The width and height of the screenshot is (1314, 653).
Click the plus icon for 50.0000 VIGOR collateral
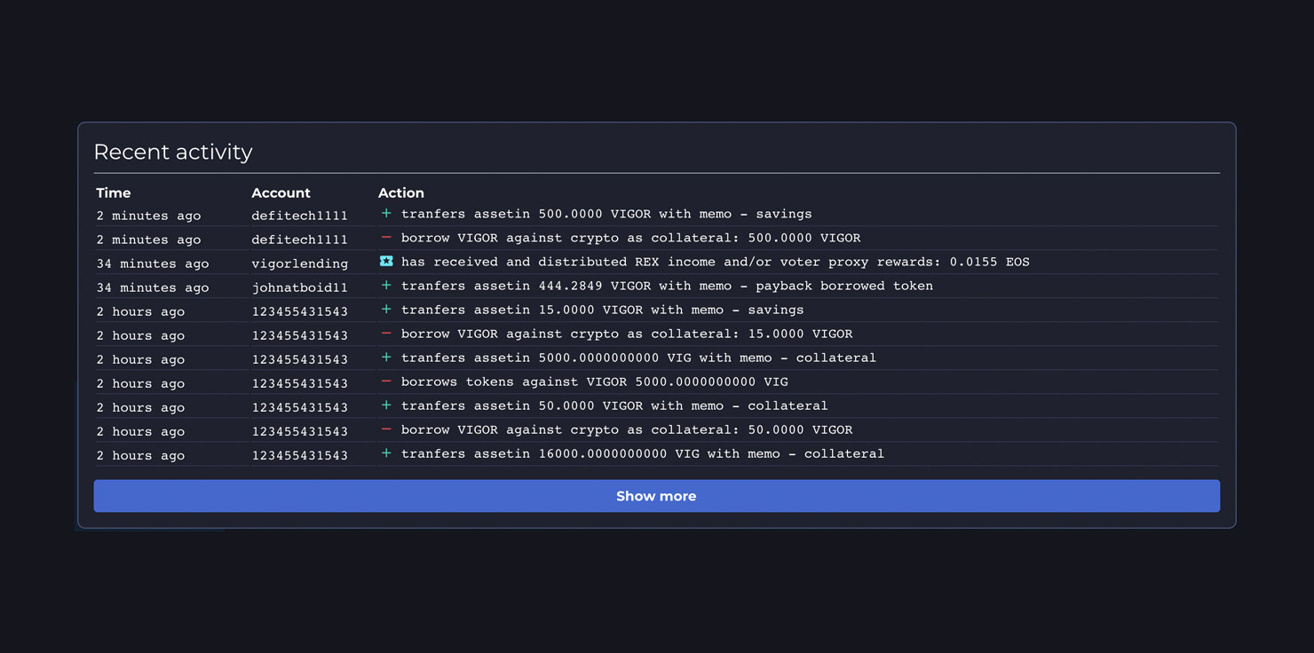click(386, 405)
